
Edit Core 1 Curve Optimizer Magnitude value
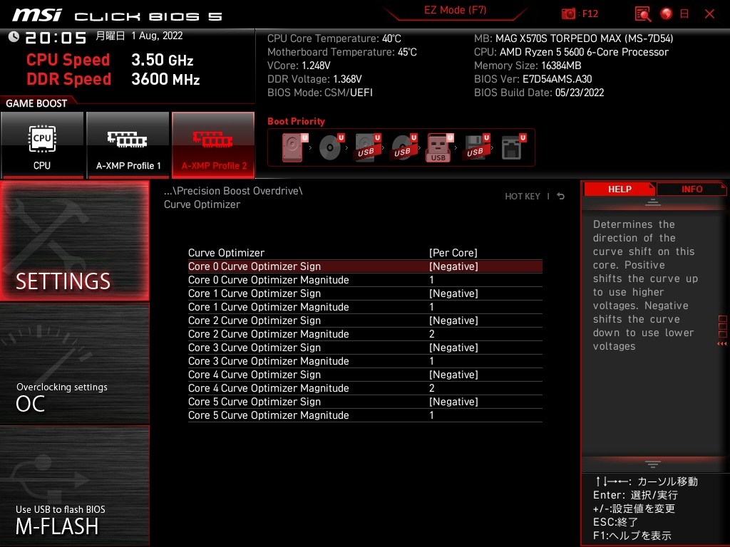click(431, 307)
